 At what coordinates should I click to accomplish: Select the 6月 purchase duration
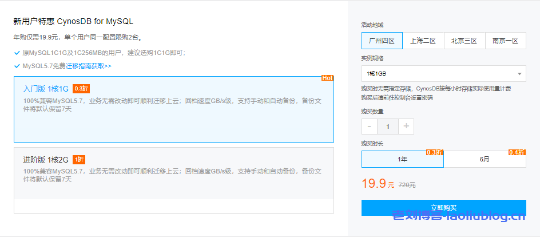485,160
